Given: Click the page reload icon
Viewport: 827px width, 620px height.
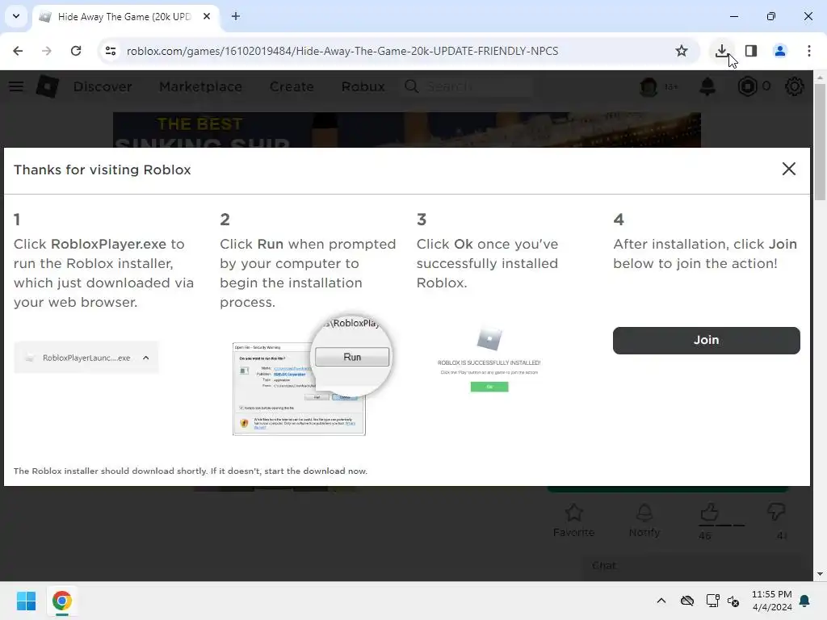Looking at the screenshot, I should pyautogui.click(x=76, y=51).
